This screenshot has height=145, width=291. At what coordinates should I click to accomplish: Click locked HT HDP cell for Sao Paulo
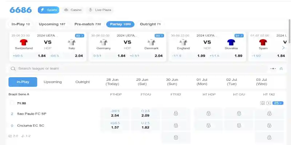208,113
